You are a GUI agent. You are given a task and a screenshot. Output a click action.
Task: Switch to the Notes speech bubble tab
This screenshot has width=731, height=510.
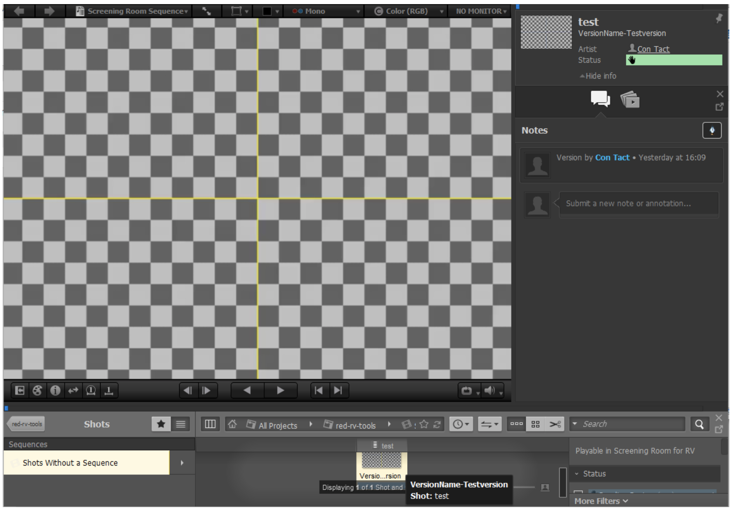point(600,99)
